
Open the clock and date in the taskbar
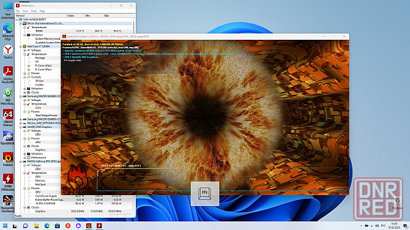click(x=394, y=226)
